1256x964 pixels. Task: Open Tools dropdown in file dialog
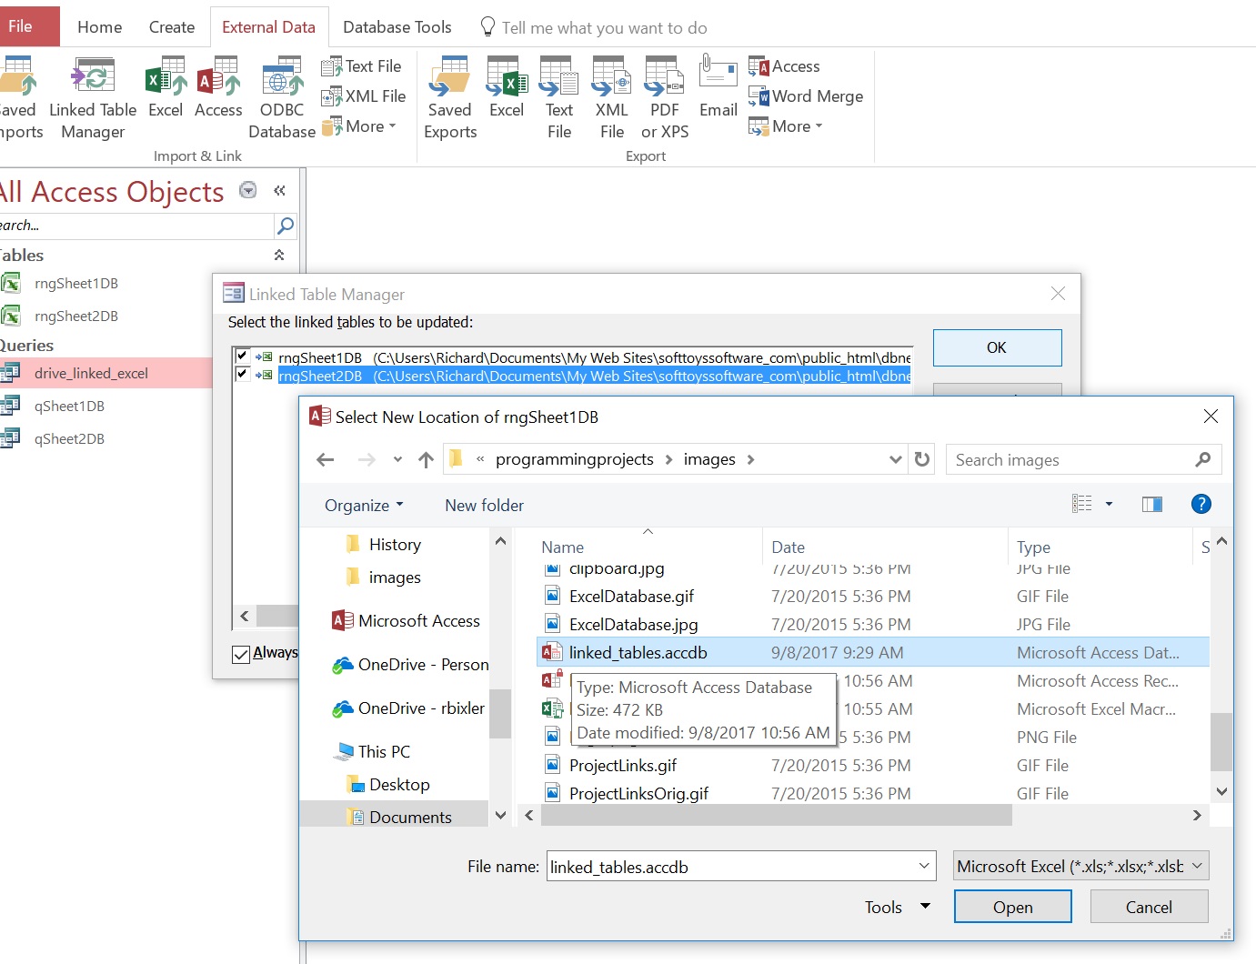click(x=897, y=907)
